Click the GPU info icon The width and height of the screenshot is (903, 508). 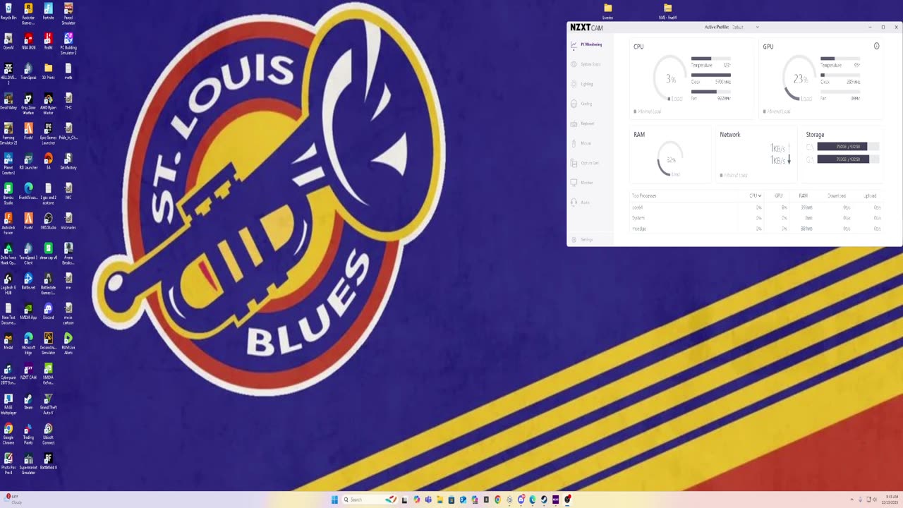[877, 46]
